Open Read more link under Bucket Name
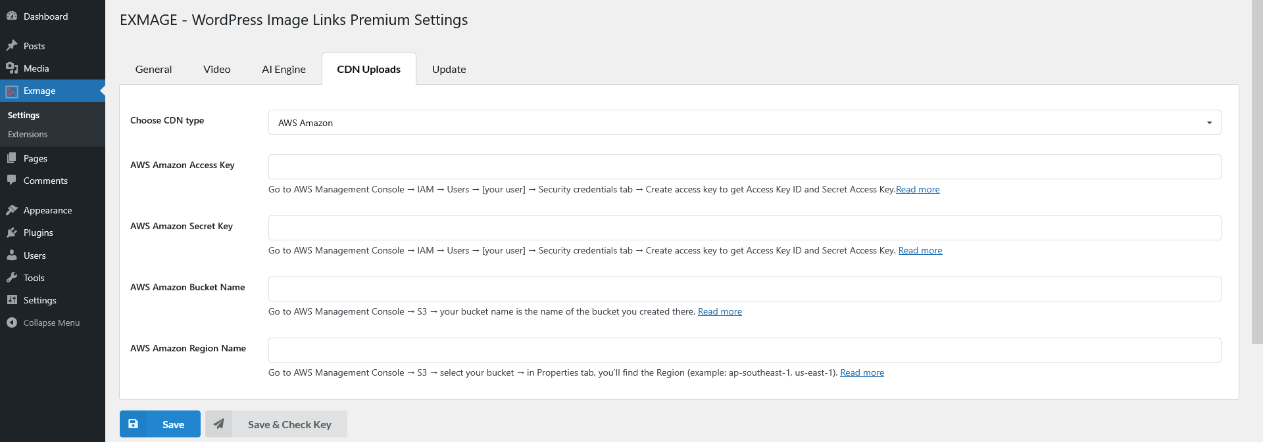This screenshot has height=442, width=1263. coord(720,311)
